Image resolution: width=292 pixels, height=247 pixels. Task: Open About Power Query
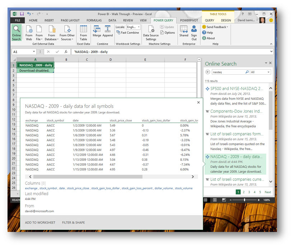click(208, 38)
